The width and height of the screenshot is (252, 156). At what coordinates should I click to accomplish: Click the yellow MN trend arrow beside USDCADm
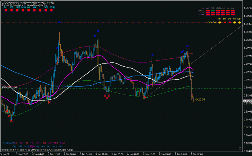240,23
